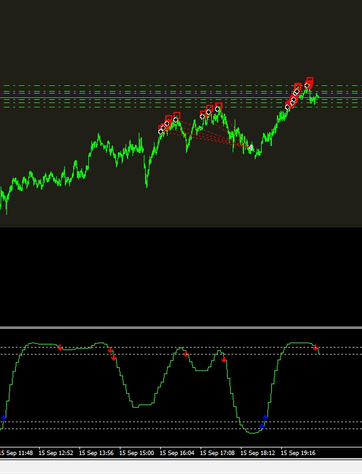Click the lowest blue up arrow near 18:12

[x=262, y=426]
